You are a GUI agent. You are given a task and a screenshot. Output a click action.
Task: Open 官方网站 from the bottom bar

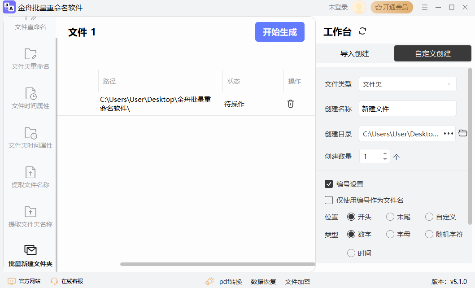(24, 281)
